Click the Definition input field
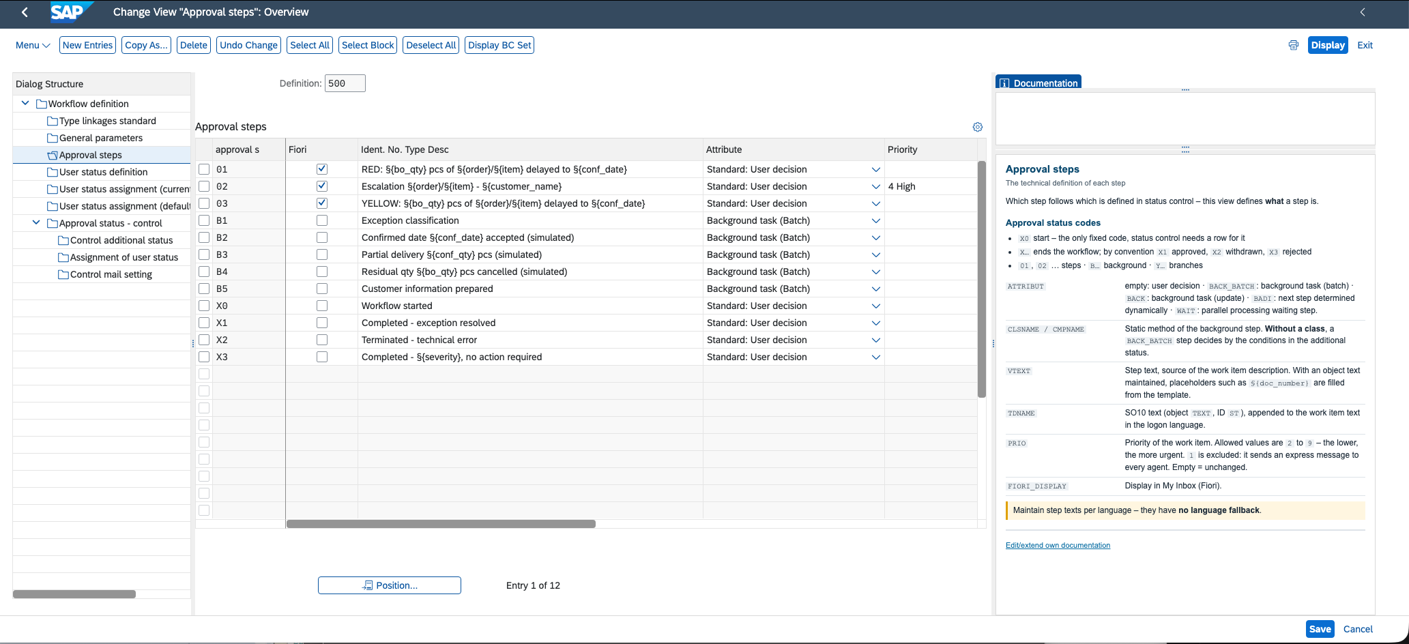This screenshot has width=1409, height=644. [345, 83]
